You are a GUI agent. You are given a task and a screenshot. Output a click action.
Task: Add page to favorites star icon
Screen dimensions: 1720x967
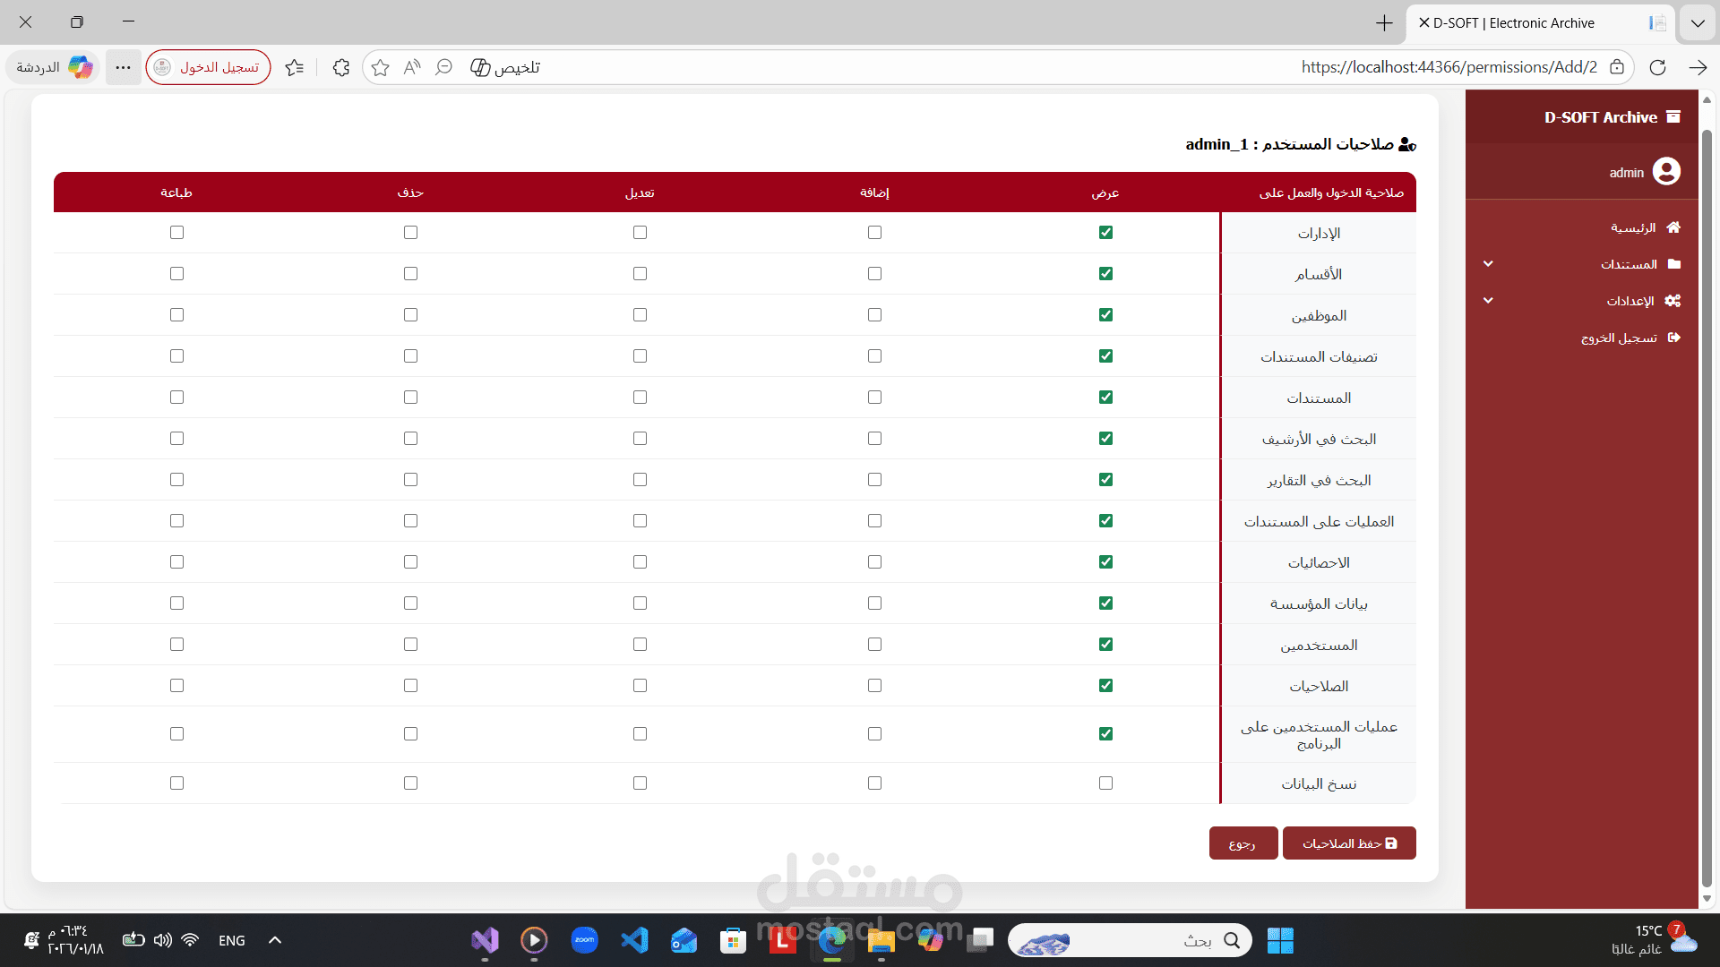coord(380,67)
